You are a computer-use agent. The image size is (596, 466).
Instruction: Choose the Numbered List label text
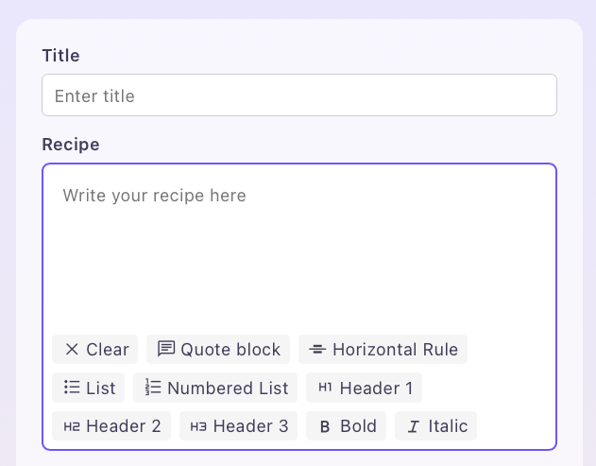pos(228,388)
